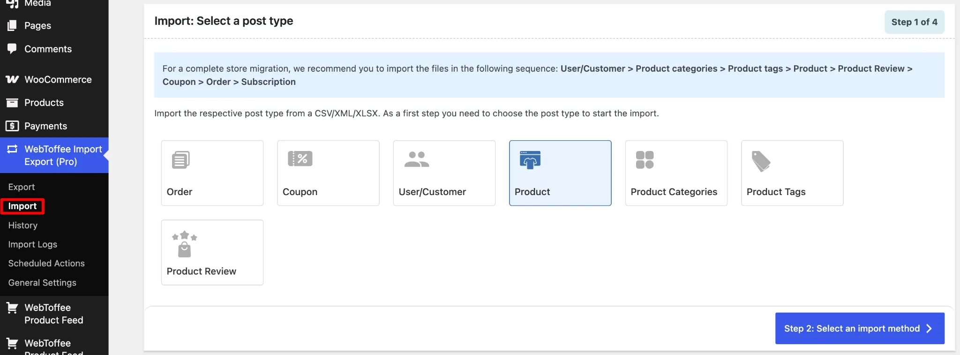Proceed to Step 2: Select an import method
Screen dimensions: 960x355
pyautogui.click(x=860, y=328)
